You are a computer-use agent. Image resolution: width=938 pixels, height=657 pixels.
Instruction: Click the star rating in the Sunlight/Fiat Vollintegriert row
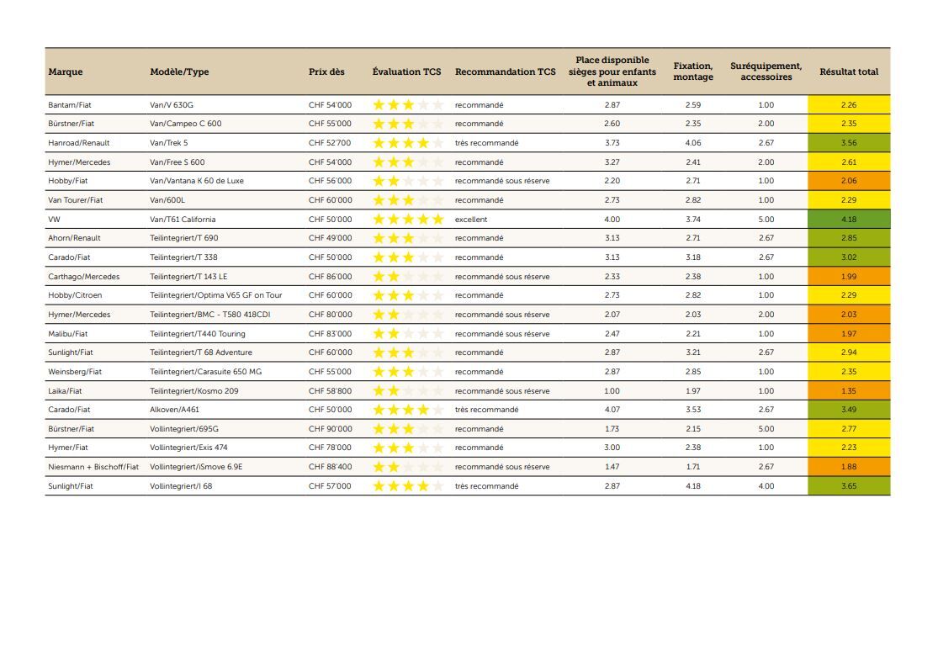click(x=408, y=486)
